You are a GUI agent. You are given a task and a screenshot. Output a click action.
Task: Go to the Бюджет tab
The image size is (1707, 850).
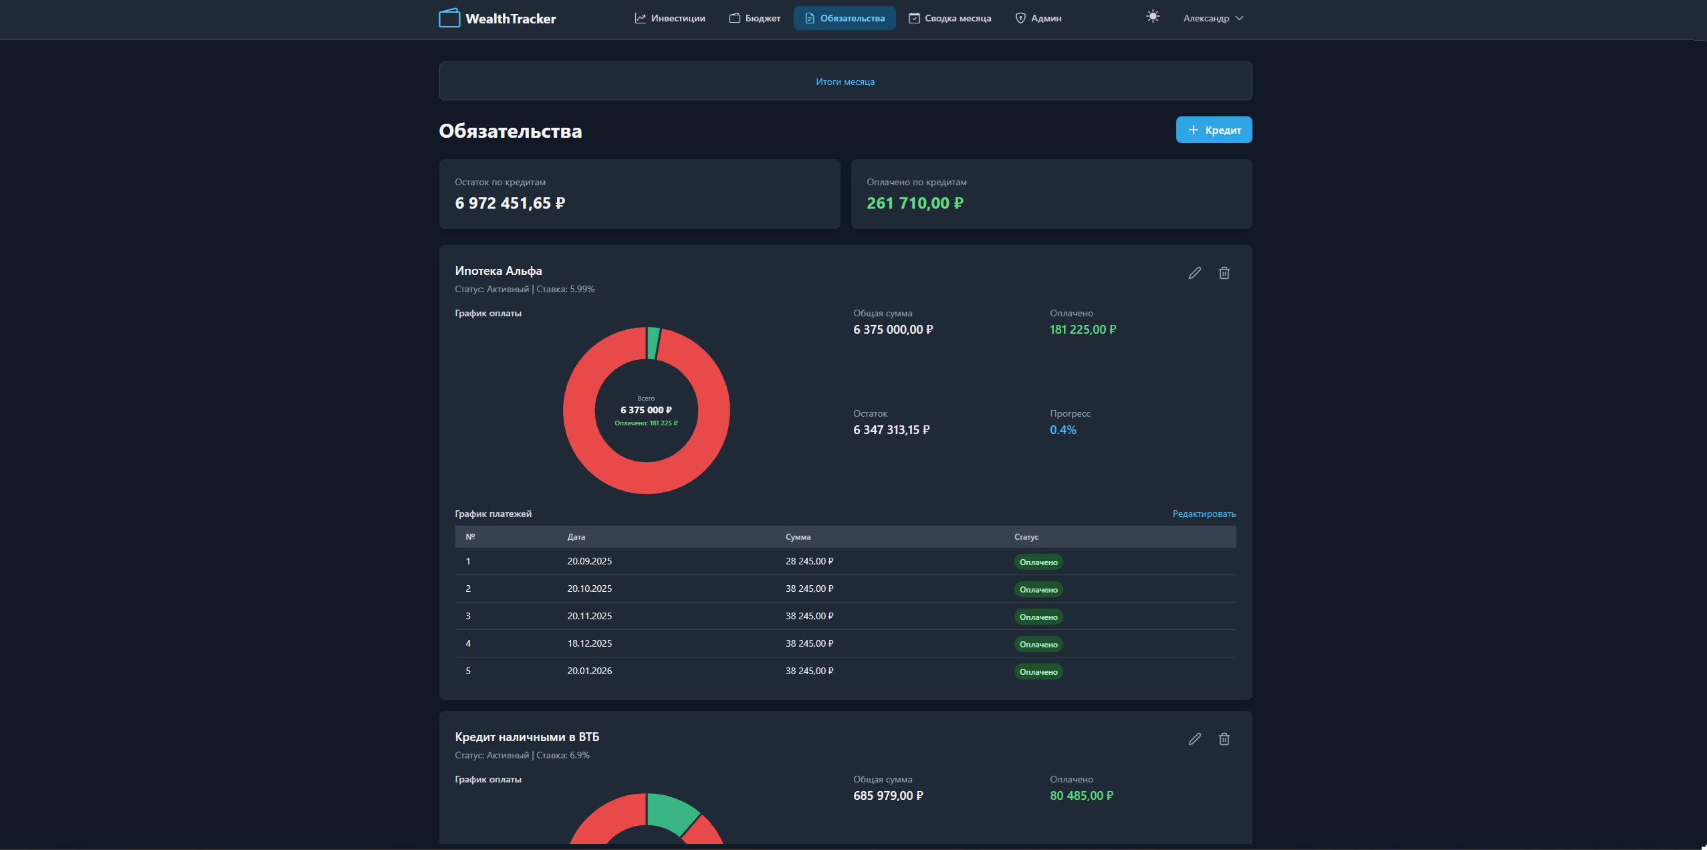coord(755,18)
